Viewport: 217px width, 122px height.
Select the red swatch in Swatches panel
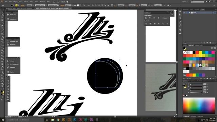pos(197,53)
